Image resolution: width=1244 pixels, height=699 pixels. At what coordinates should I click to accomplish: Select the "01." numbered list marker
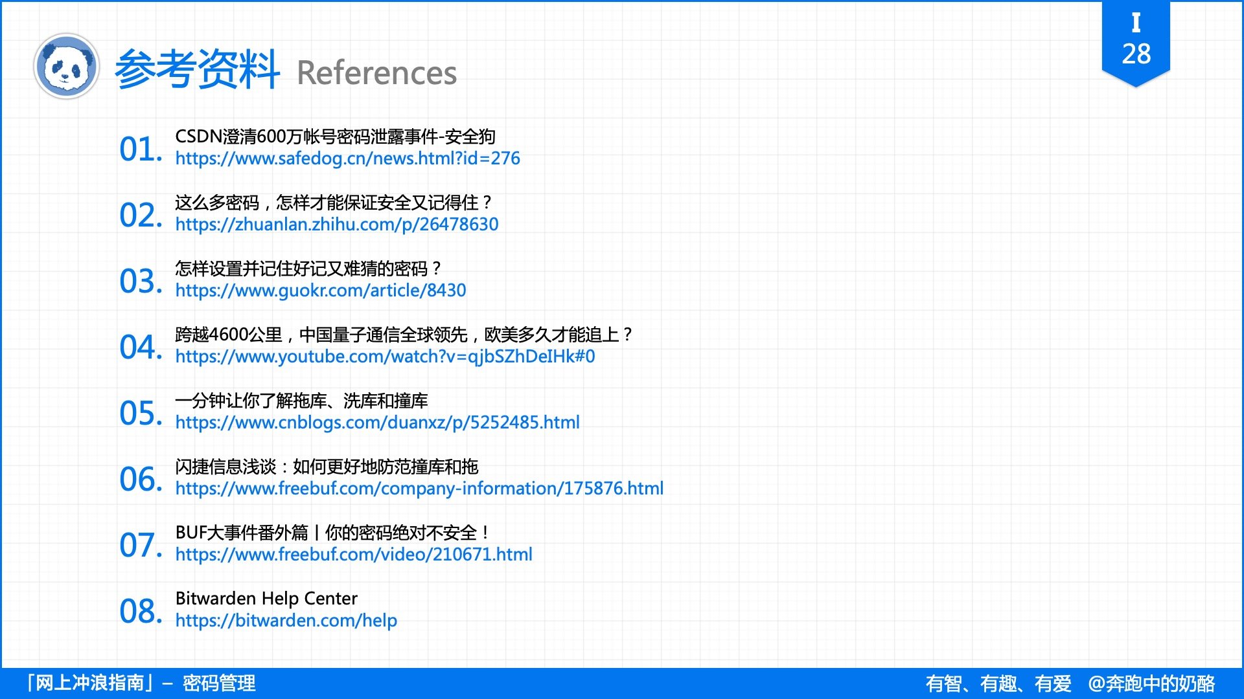[140, 149]
